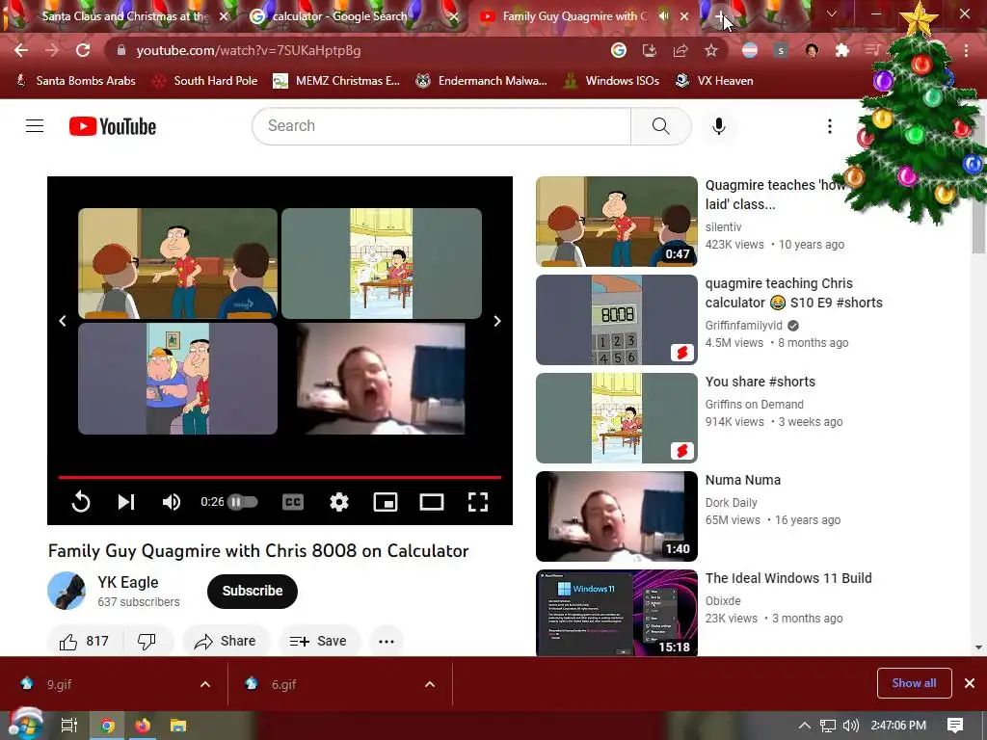Open Firefox from the taskbar

tap(143, 726)
